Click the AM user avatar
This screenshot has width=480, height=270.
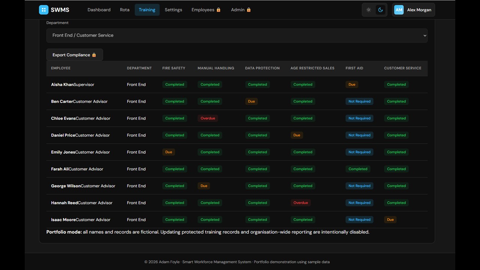coord(399,10)
